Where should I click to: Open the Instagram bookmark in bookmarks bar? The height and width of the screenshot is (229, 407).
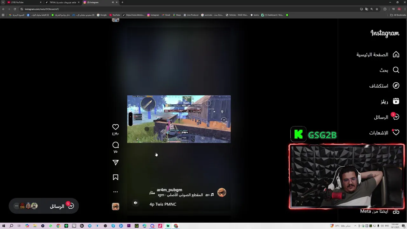153,15
